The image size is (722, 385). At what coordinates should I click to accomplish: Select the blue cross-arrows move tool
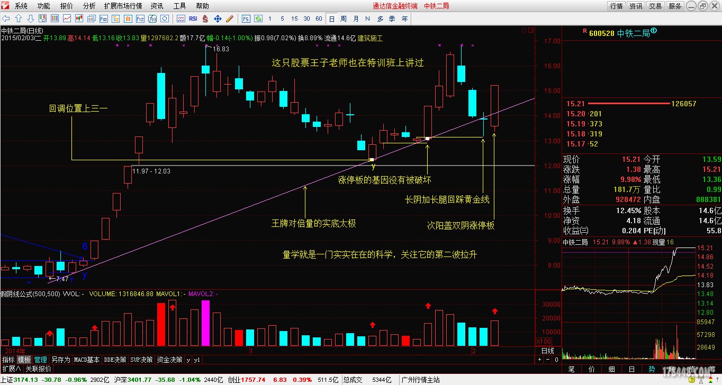coord(218,19)
